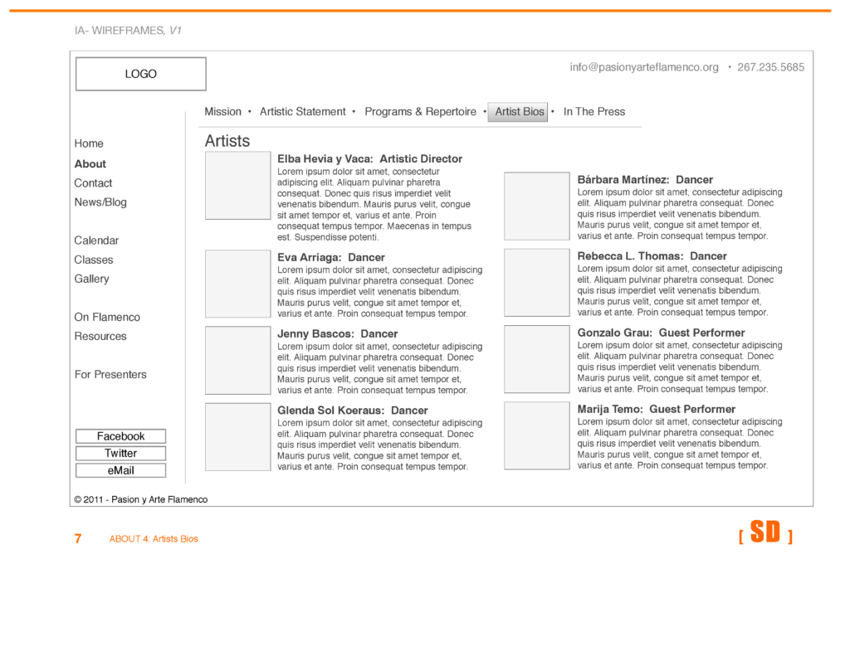Click the Artist Bios tab
Viewport: 850px width, 656px height.
[x=519, y=112]
